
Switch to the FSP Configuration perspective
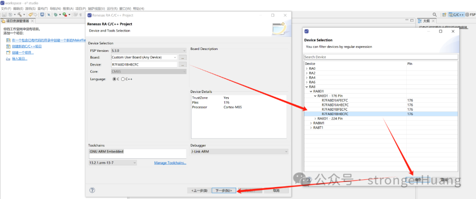(470, 15)
